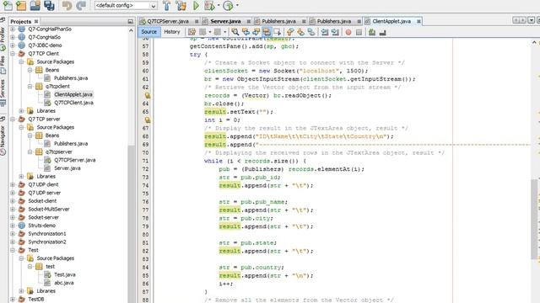Click lightbulb hint icon on line 66
Image resolution: width=540 pixels, height=303 pixels.
coord(147,120)
